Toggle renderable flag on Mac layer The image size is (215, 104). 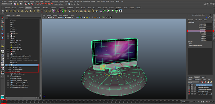[x=189, y=85]
